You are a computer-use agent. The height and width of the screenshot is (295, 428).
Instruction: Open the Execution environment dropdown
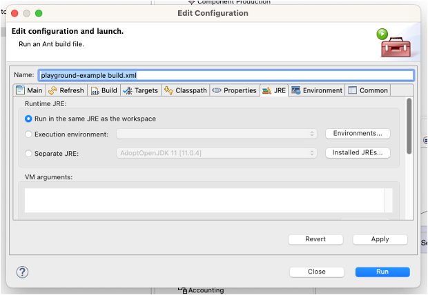coord(217,134)
